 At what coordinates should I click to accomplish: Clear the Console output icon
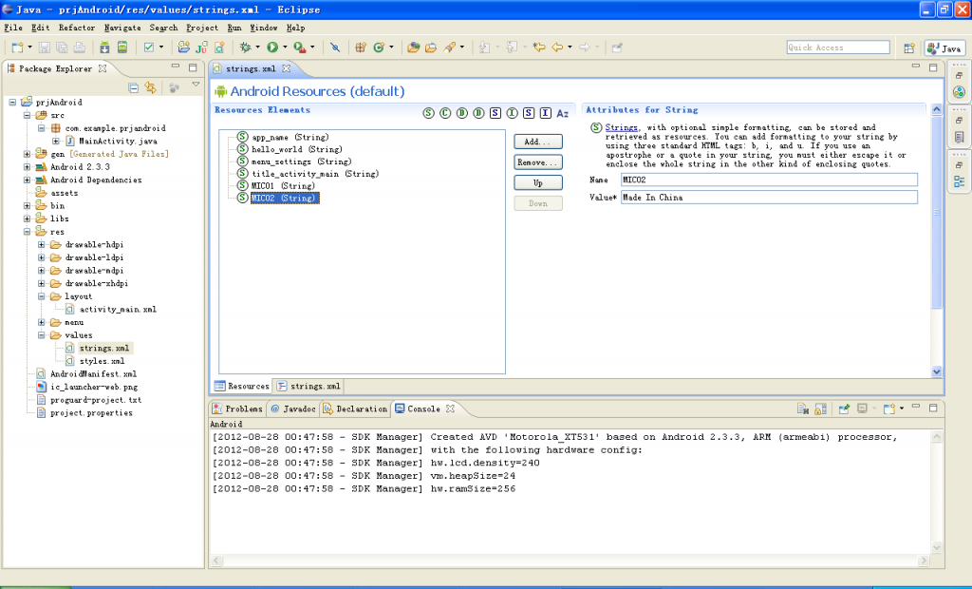point(803,408)
